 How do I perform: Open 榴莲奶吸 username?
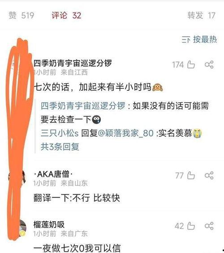[x=49, y=224]
